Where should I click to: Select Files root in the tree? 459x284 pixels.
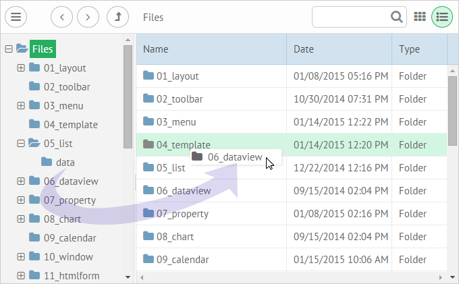pyautogui.click(x=43, y=49)
